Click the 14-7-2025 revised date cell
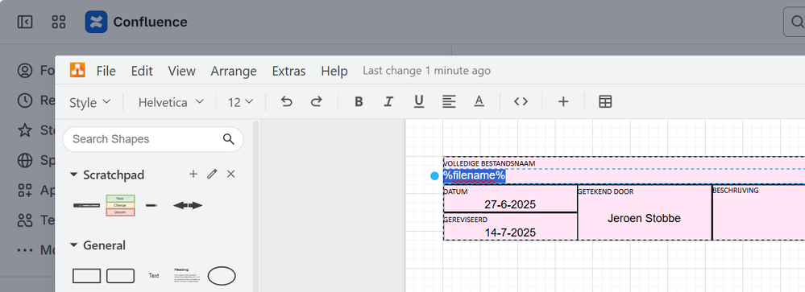The image size is (805, 292). [510, 232]
